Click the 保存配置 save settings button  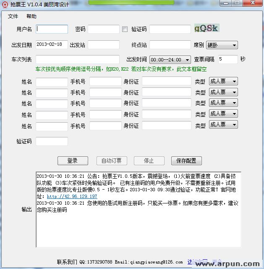[186, 161]
